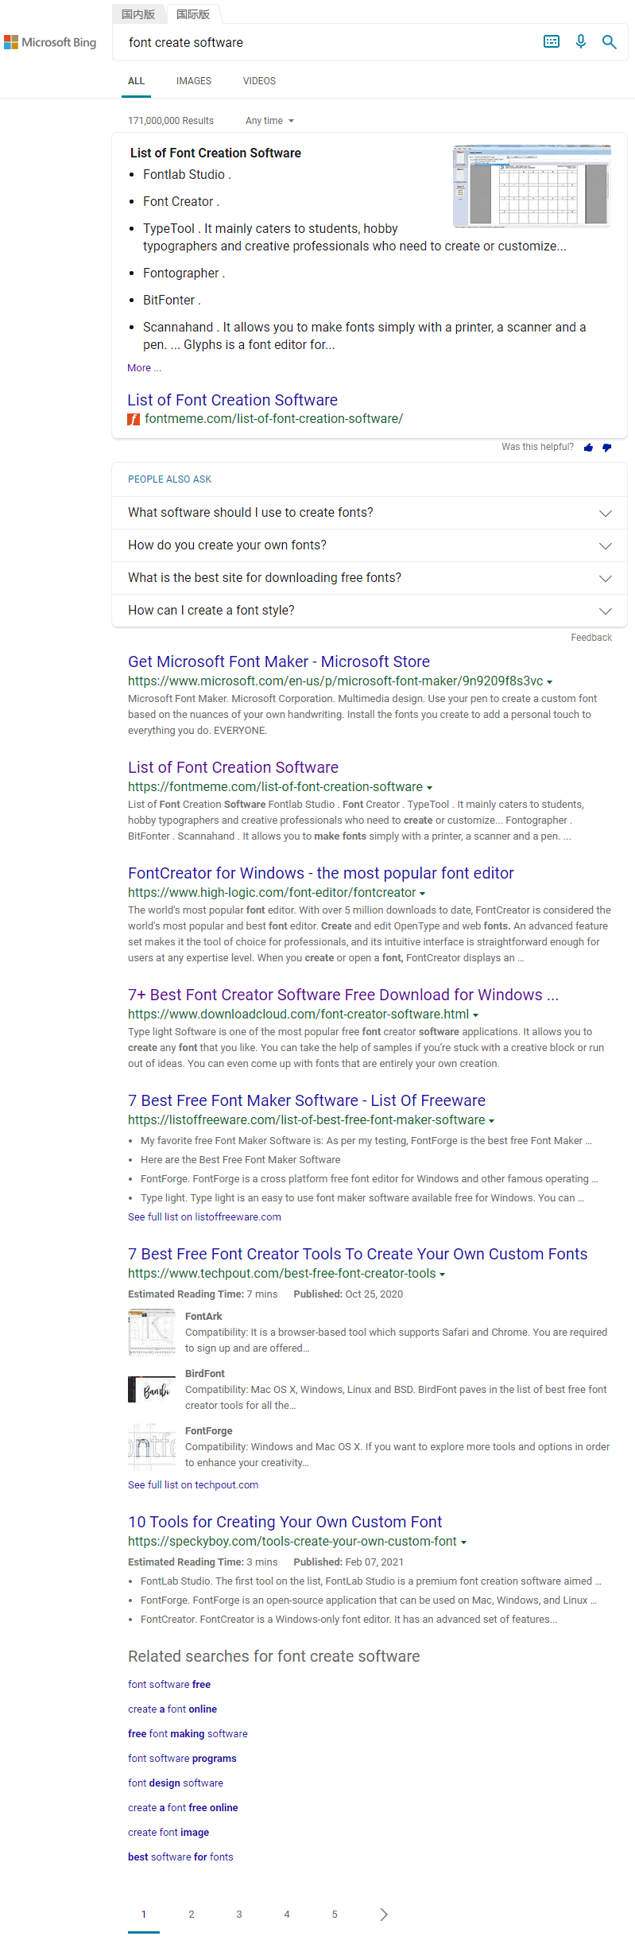Open FontArk thumbnail image
This screenshot has height=1940, width=635.
[152, 1332]
